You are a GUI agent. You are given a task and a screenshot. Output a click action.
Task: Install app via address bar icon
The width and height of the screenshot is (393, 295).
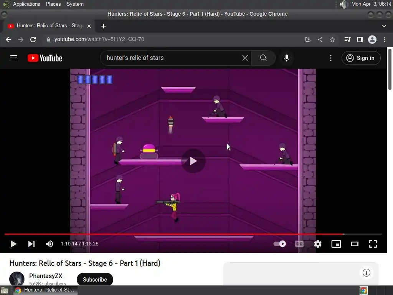(307, 40)
